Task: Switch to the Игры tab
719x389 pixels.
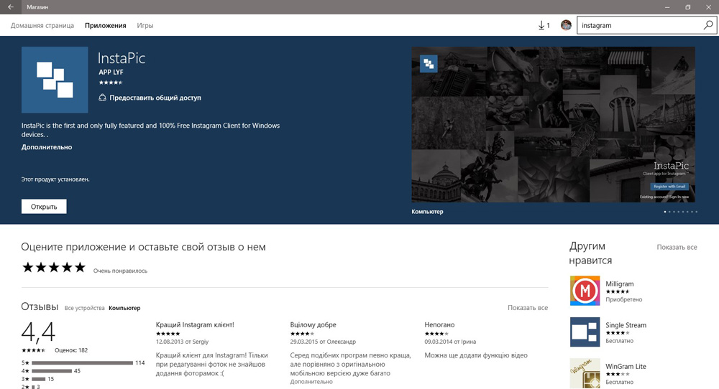Action: [145, 26]
